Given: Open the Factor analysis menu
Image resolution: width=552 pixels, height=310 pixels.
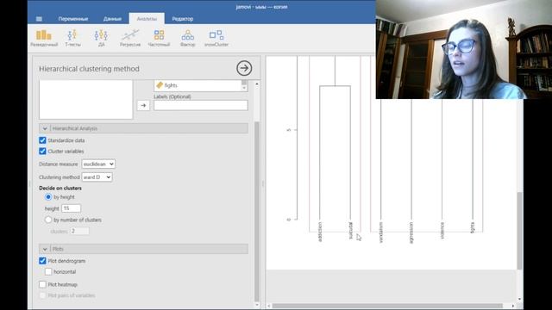Looking at the screenshot, I should [188, 38].
